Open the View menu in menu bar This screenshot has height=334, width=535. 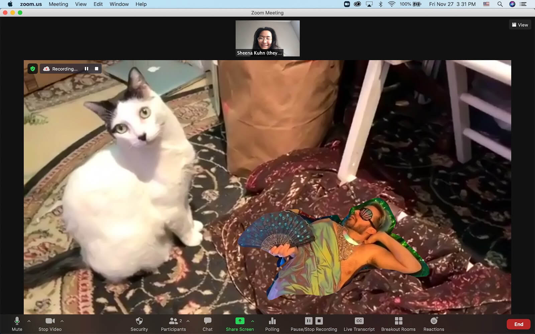(81, 4)
